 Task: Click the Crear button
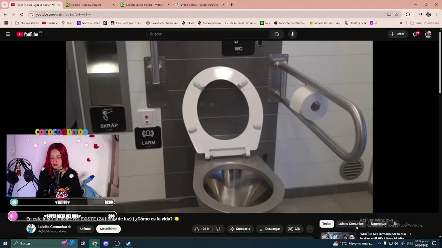tap(397, 34)
